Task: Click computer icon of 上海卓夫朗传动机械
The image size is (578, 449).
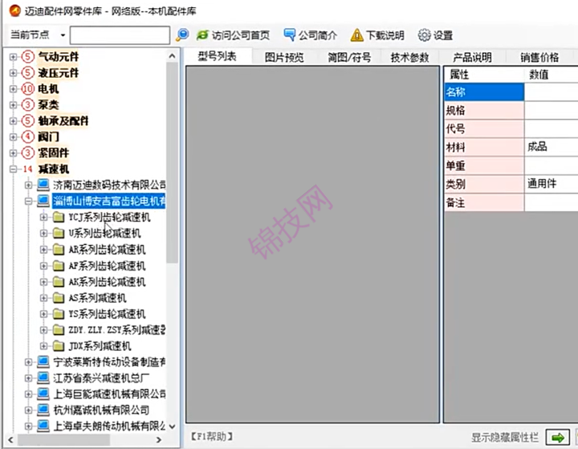Action: pos(43,426)
